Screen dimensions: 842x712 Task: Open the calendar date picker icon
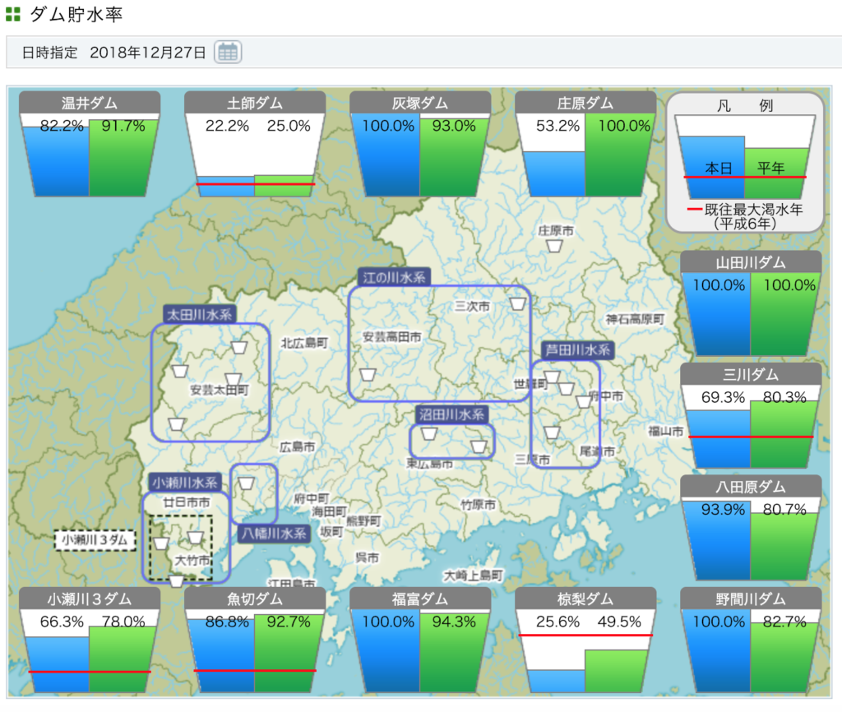pyautogui.click(x=227, y=52)
